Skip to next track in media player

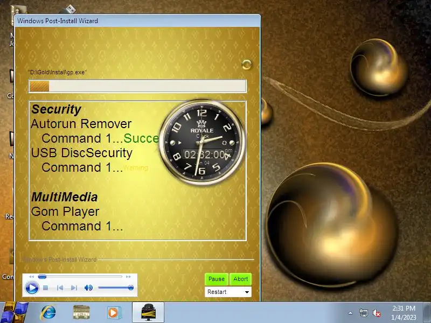click(74, 288)
